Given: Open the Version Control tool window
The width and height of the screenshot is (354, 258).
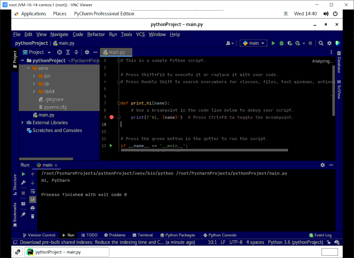Looking at the screenshot, I should [x=39, y=235].
